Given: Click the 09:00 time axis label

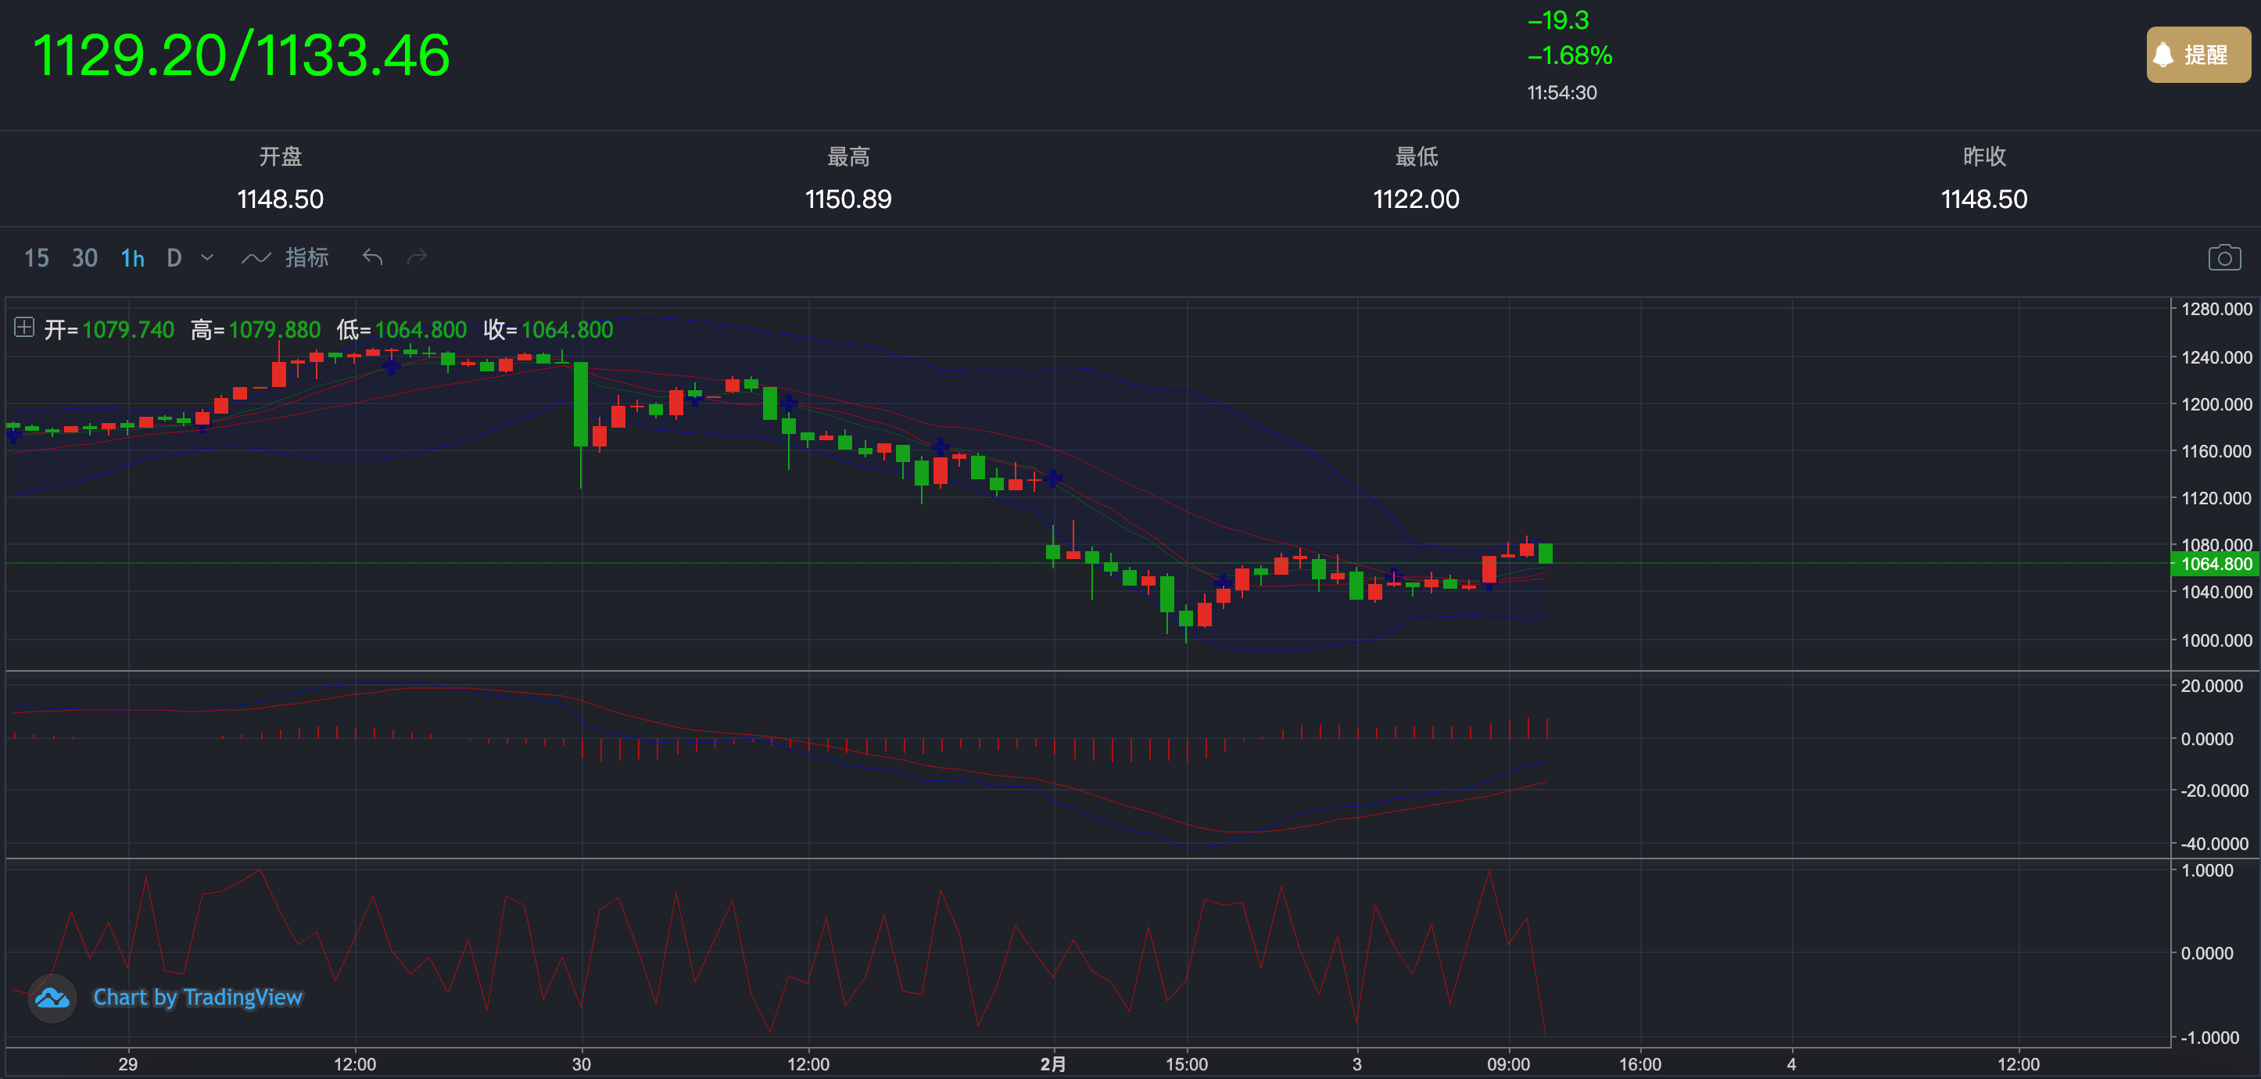Looking at the screenshot, I should [1507, 1064].
